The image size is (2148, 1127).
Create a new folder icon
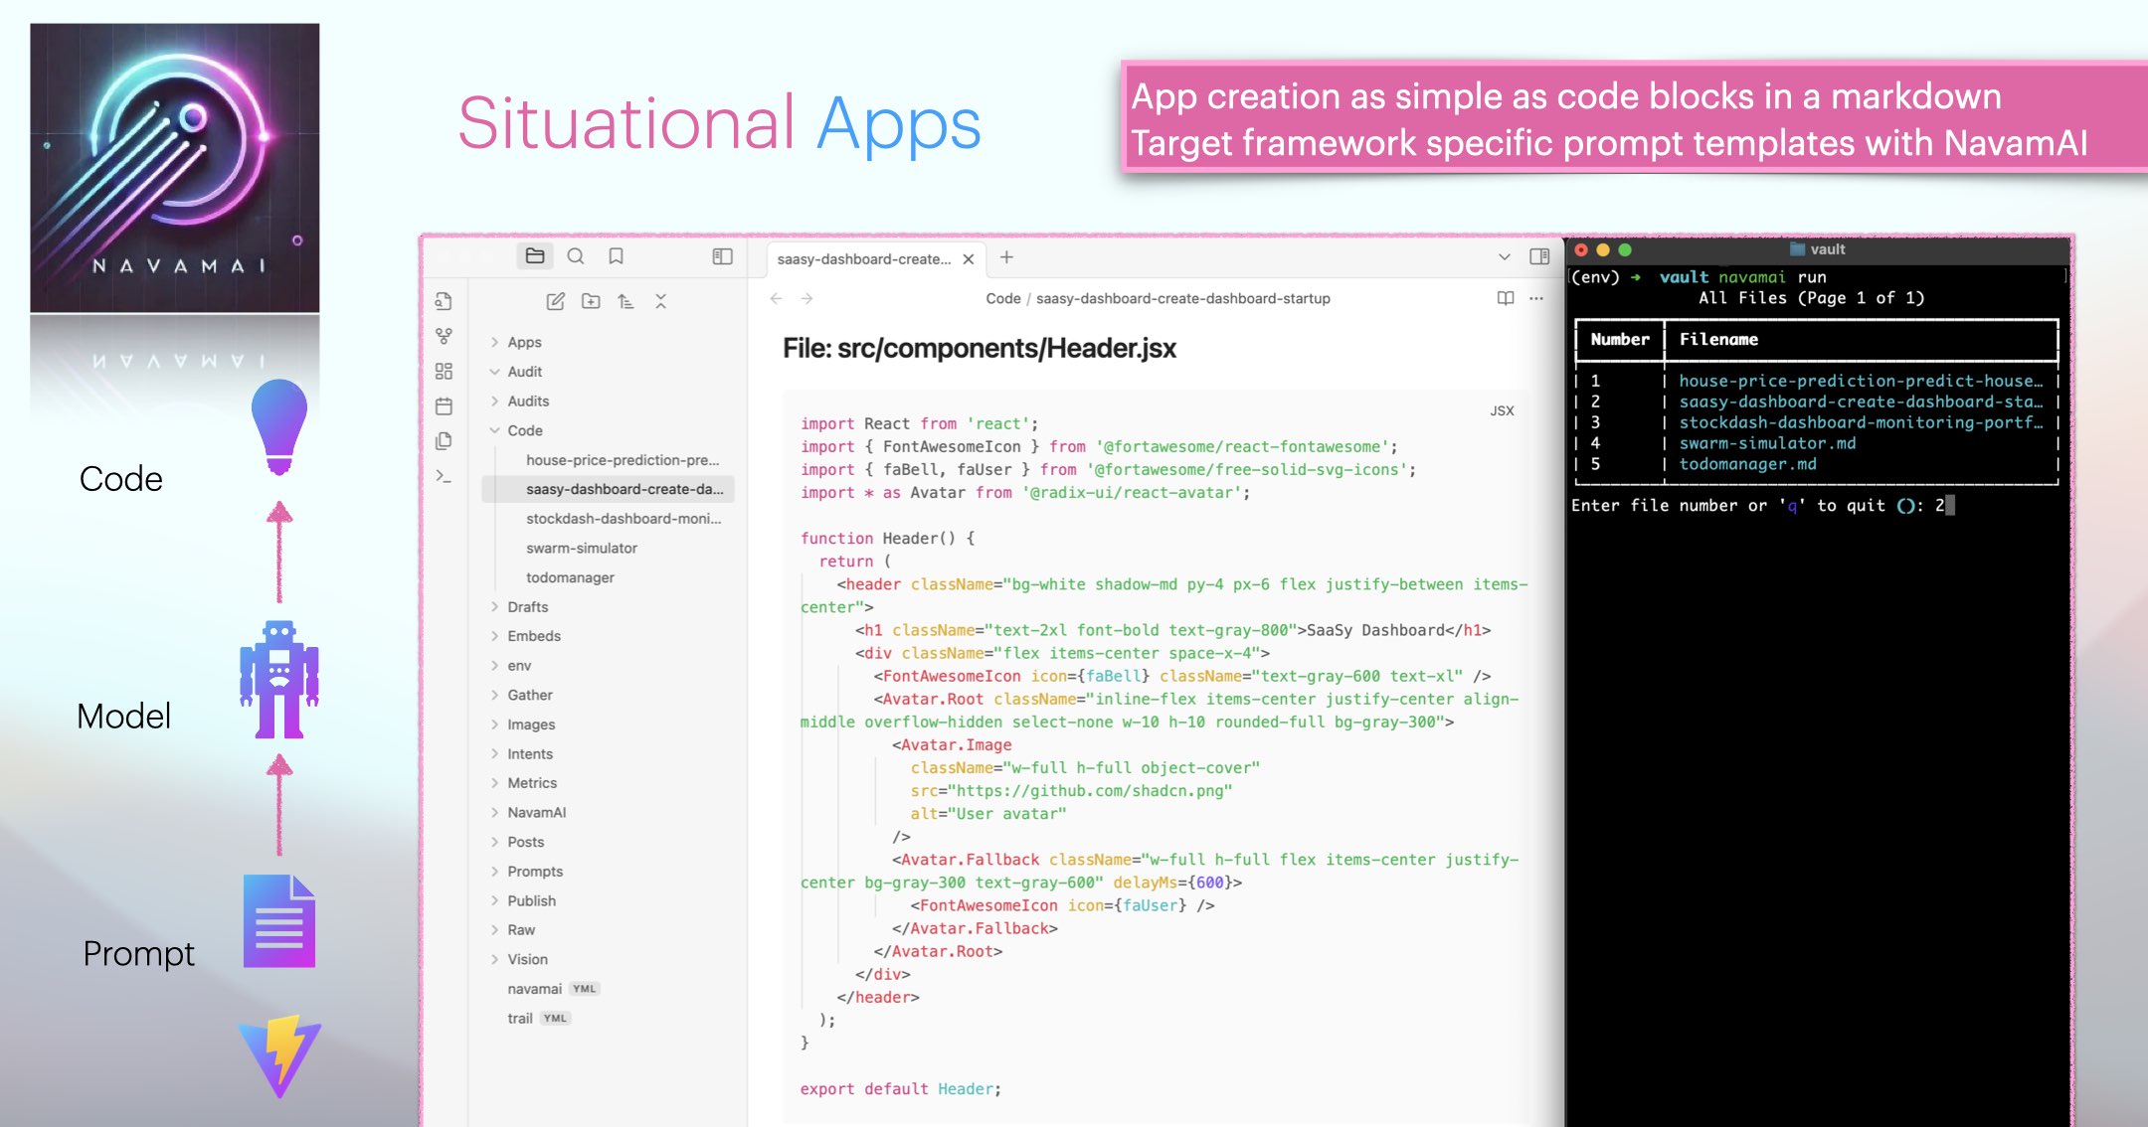click(x=591, y=301)
